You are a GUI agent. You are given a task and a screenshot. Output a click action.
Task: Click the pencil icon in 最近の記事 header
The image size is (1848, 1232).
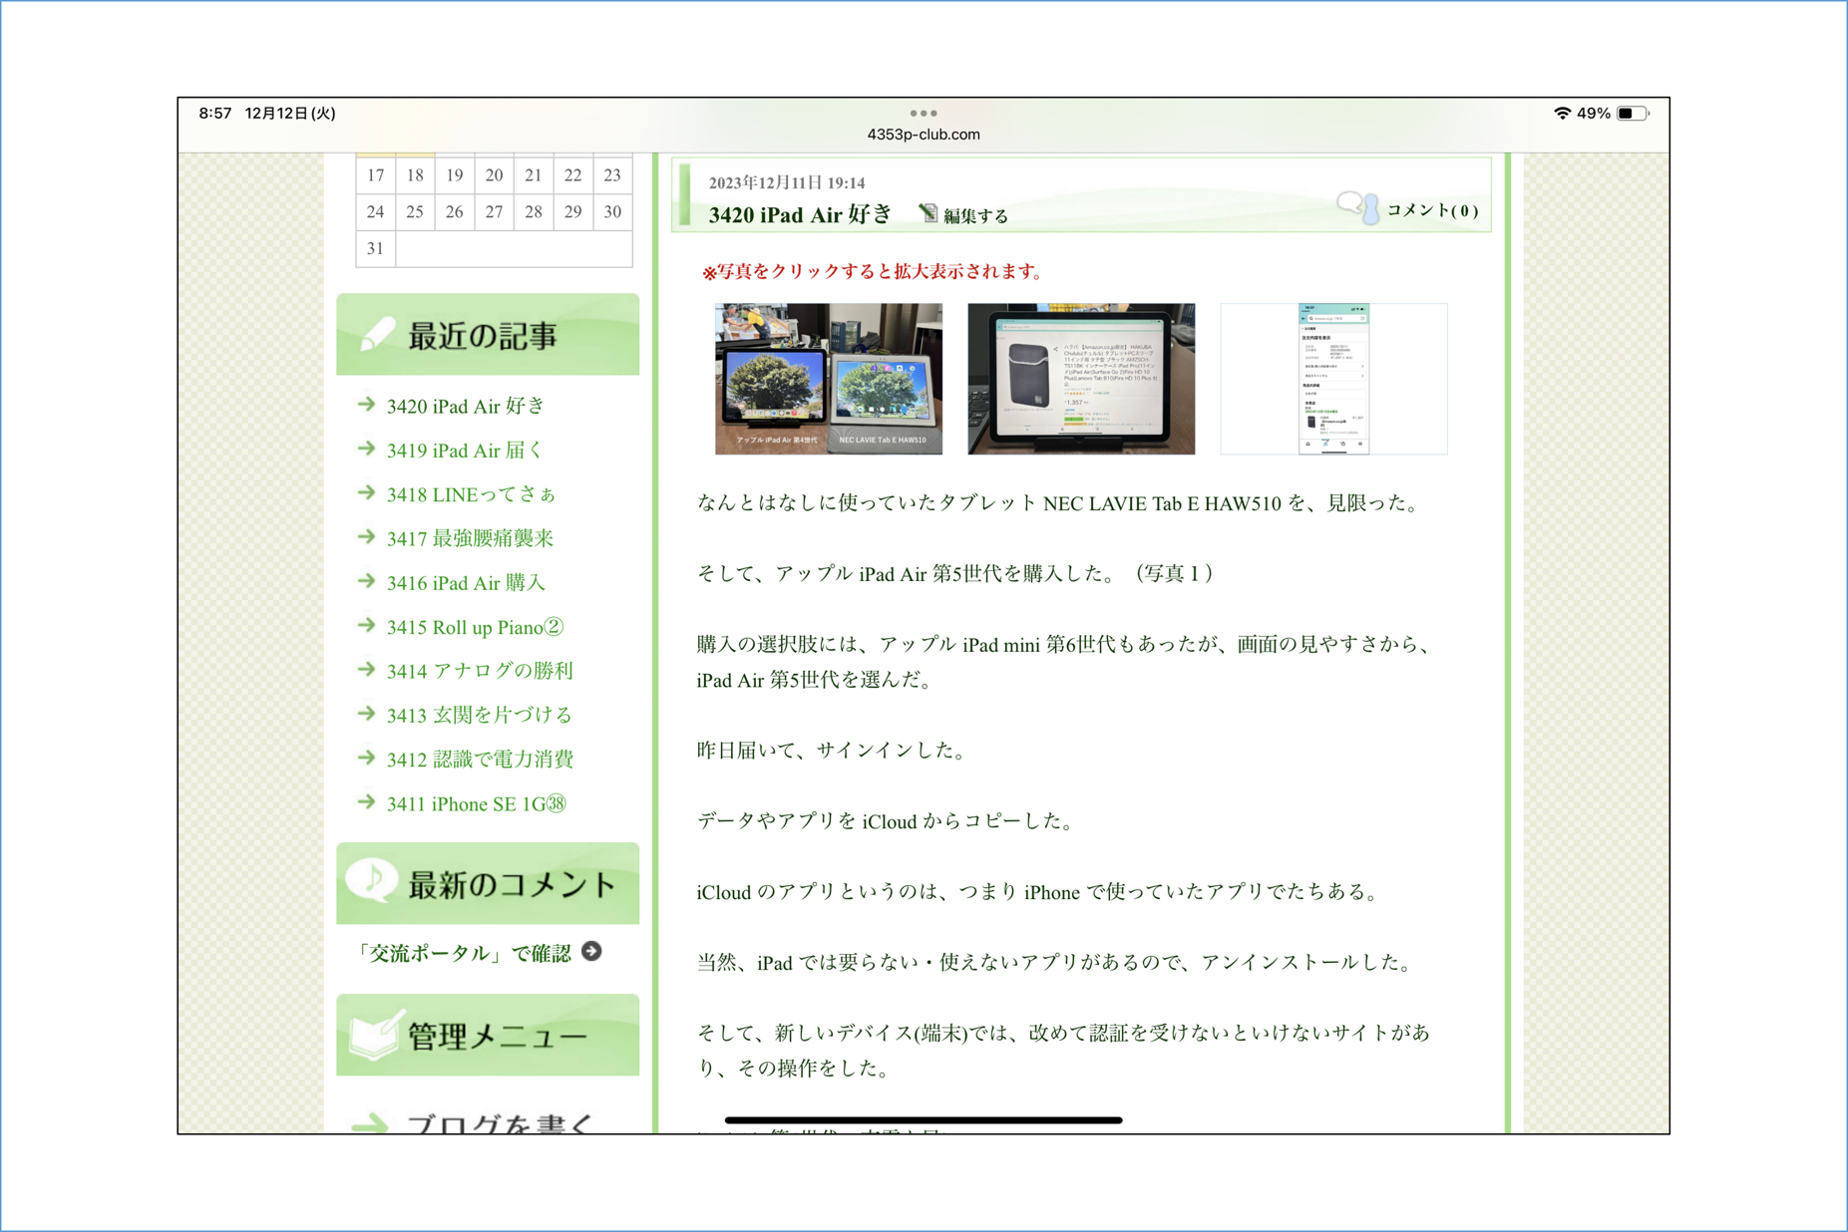tap(376, 334)
